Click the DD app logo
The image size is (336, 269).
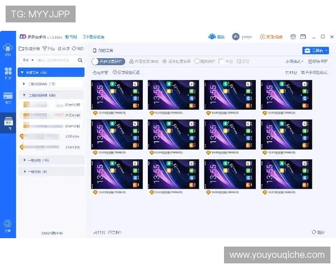click(23, 36)
